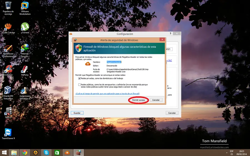Click the VLC link in Configuración window

click(169, 61)
